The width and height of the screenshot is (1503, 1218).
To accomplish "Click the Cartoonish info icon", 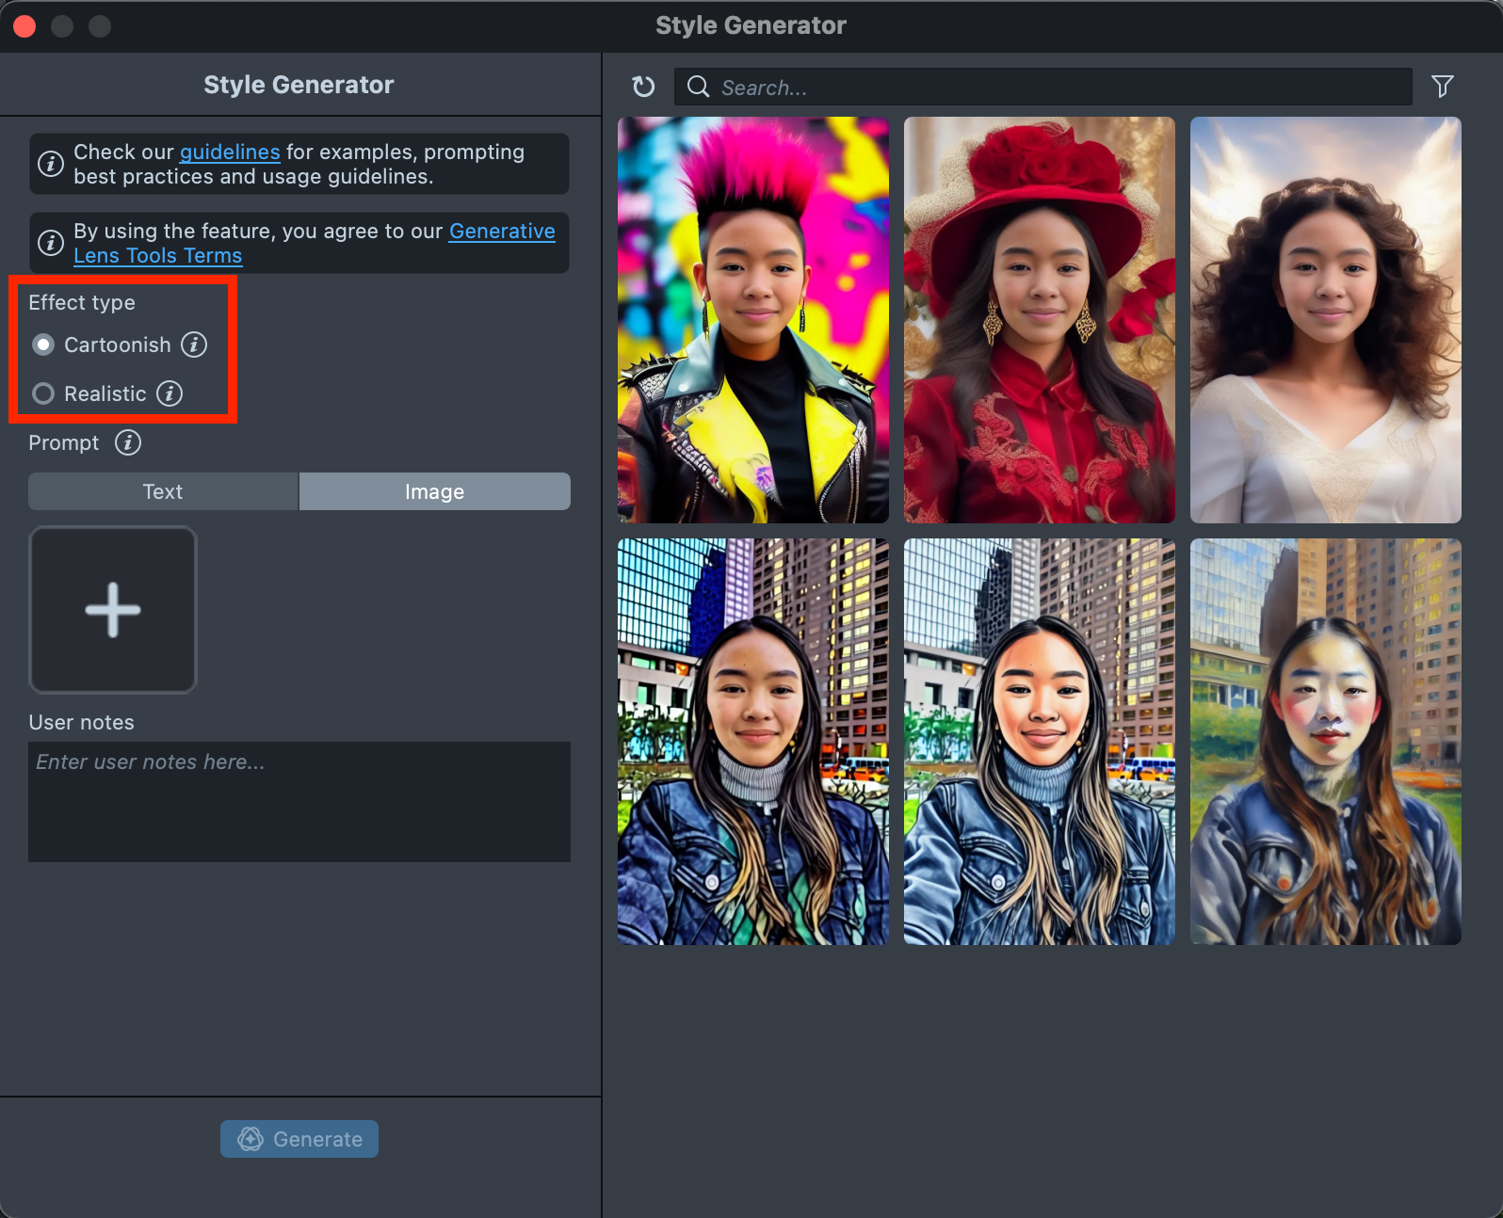I will tap(194, 345).
